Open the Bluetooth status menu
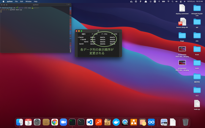Screen dimensions: 205x128 coord(159,1)
